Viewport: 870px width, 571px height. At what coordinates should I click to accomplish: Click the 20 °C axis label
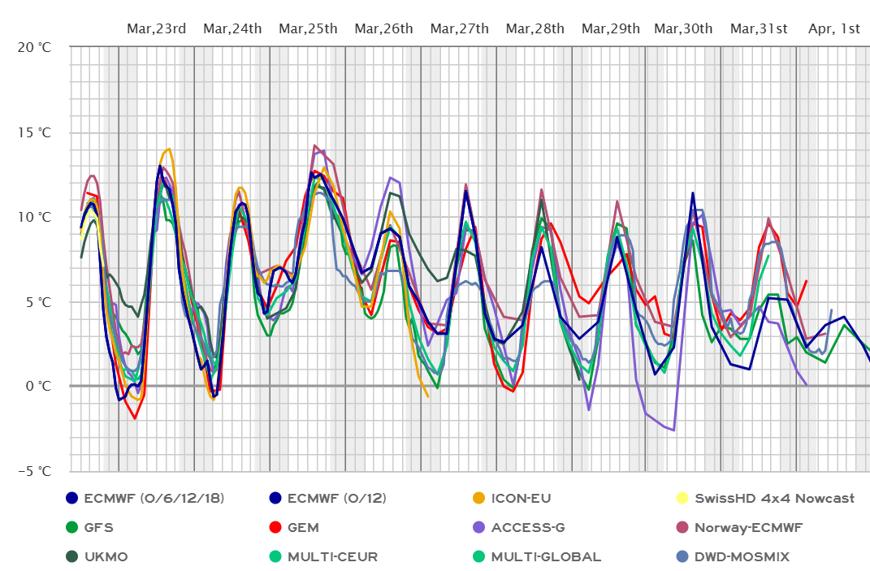coord(33,47)
